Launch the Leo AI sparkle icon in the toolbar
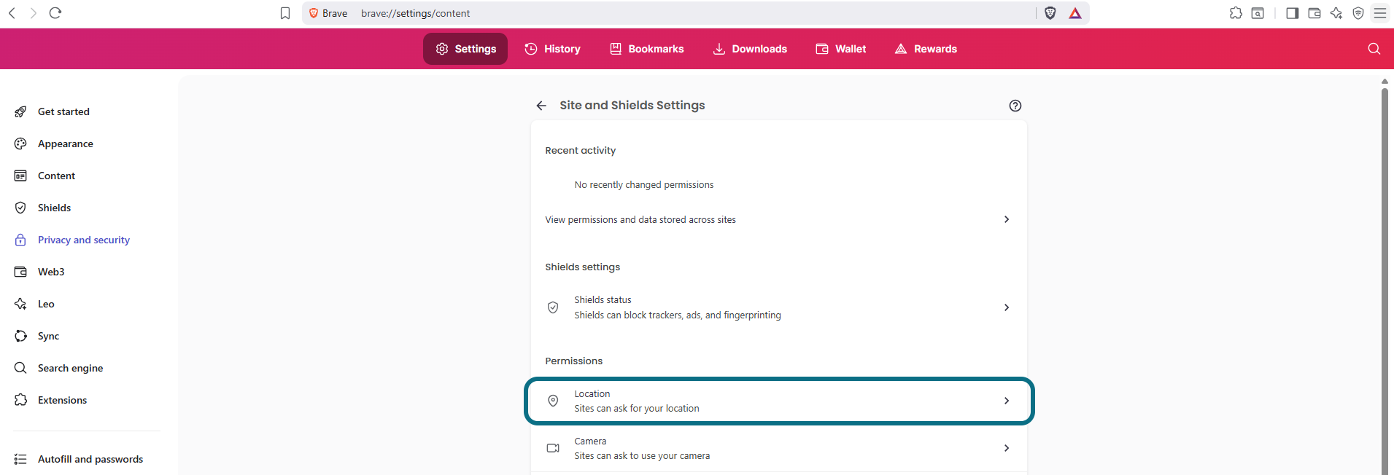This screenshot has height=475, width=1394. coord(1336,13)
